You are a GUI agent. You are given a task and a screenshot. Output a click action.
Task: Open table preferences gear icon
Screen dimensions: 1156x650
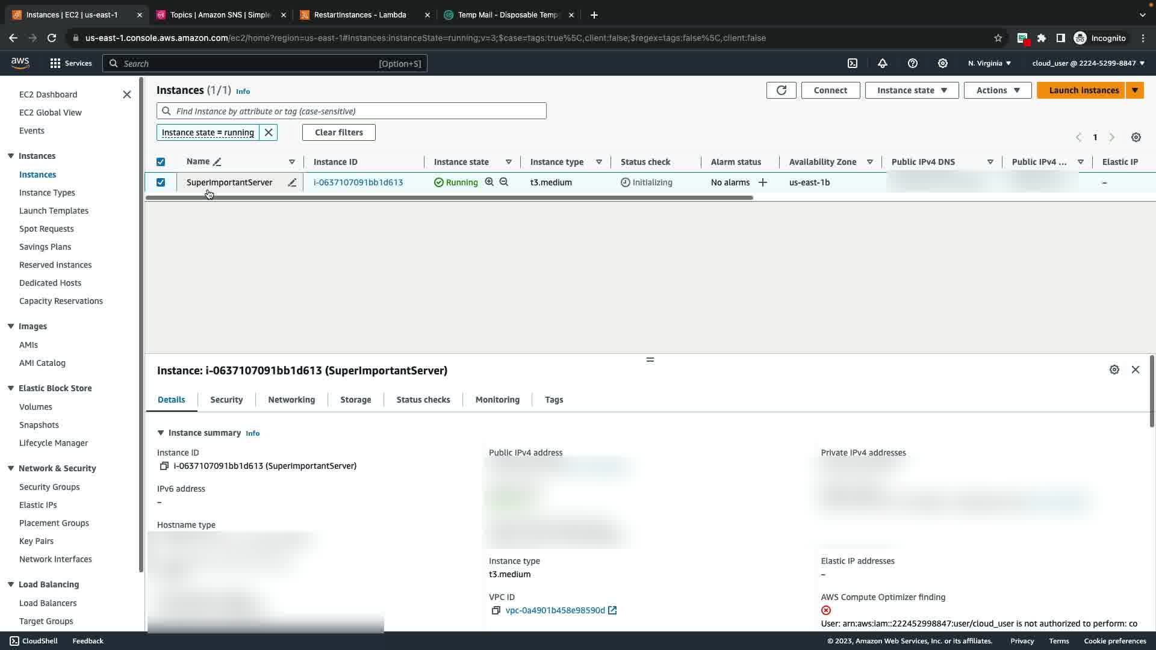[1136, 137]
